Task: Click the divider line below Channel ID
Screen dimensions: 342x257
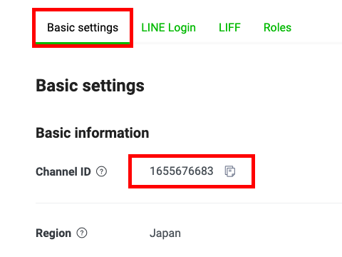Action: point(189,203)
